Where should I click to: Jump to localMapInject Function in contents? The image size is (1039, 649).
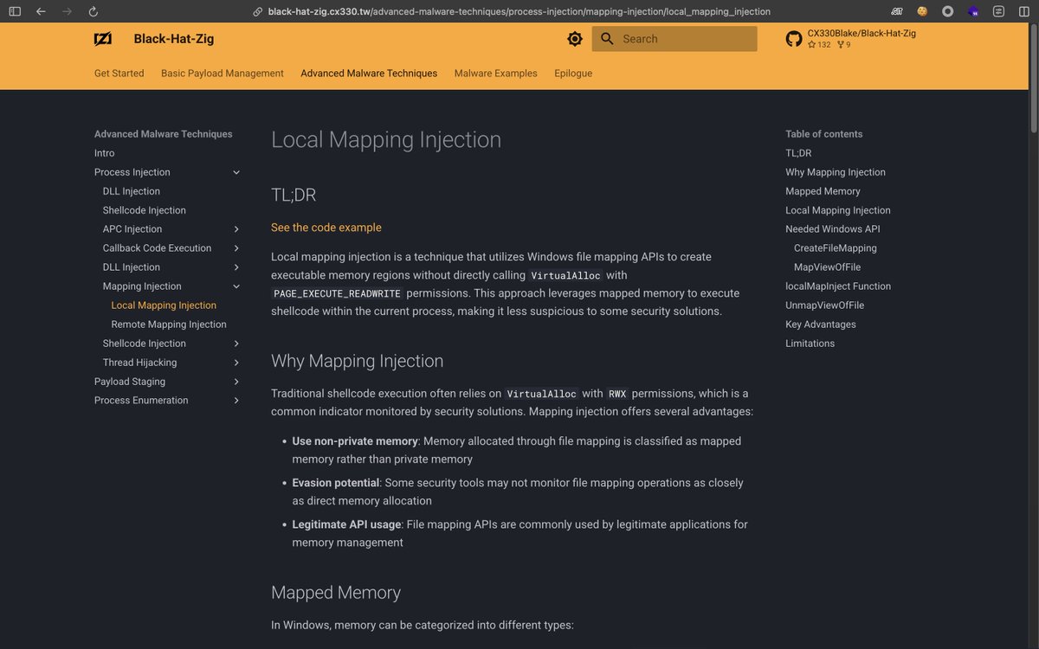point(838,286)
